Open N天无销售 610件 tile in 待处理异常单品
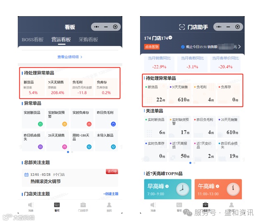Viewport: 262px width, 223px height. click(180, 94)
